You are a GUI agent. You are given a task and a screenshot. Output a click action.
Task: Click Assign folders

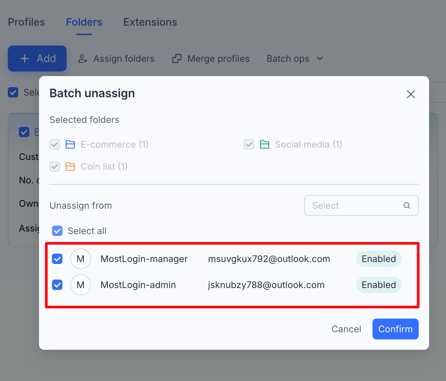point(116,59)
